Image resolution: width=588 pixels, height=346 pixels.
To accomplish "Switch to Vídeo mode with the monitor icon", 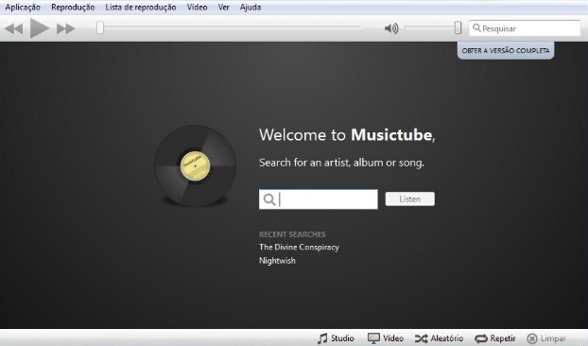I will click(x=386, y=338).
